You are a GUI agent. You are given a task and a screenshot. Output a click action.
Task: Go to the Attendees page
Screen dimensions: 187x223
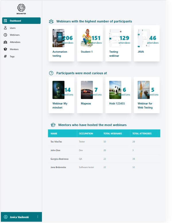tap(15, 42)
